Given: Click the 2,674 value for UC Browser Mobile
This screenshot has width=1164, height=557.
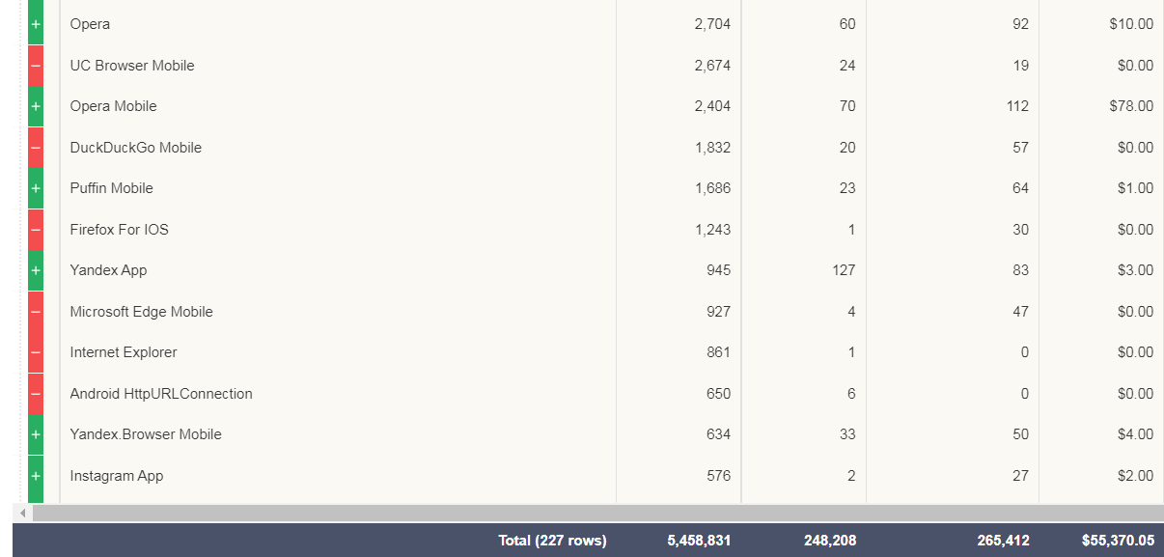Looking at the screenshot, I should [712, 66].
